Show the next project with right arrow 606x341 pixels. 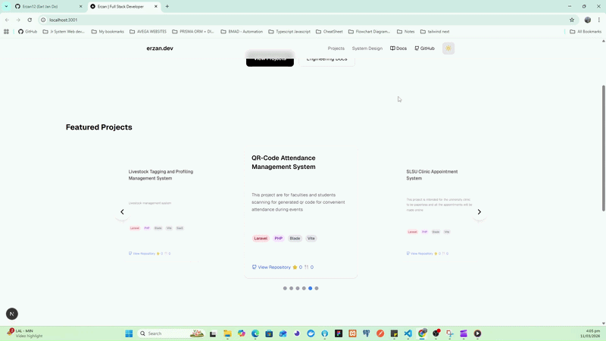coord(479,212)
